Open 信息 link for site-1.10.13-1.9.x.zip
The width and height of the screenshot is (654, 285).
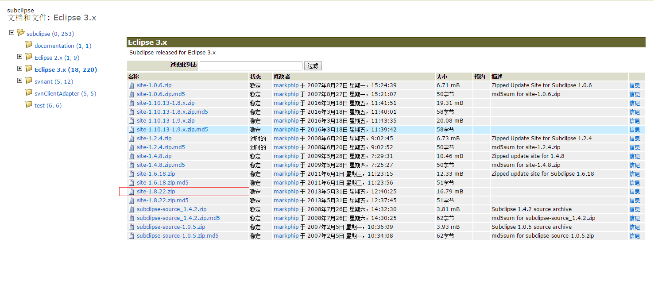(635, 121)
